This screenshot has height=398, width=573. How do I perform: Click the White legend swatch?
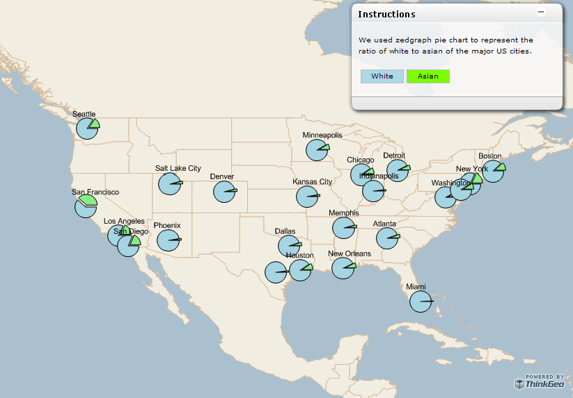(382, 76)
